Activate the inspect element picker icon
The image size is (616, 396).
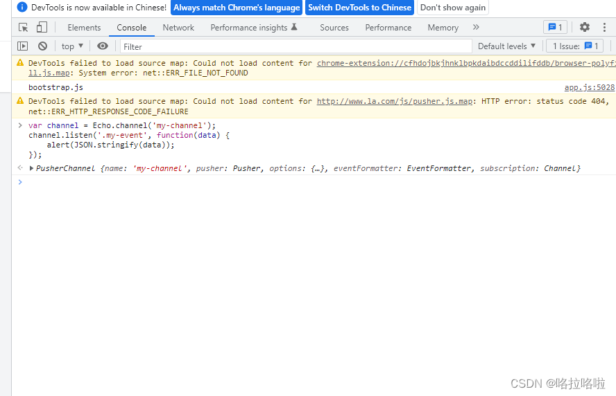tap(23, 28)
